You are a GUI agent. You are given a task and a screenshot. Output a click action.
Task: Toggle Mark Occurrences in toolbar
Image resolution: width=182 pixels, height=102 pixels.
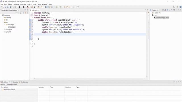pyautogui.click(x=47, y=7)
